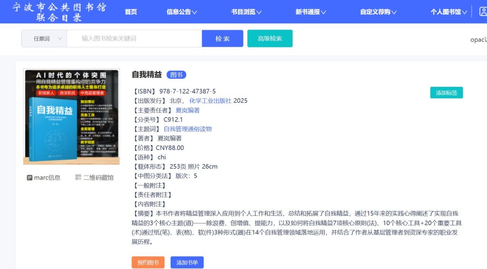
Task: Click the library logo title
Action: (x=59, y=12)
